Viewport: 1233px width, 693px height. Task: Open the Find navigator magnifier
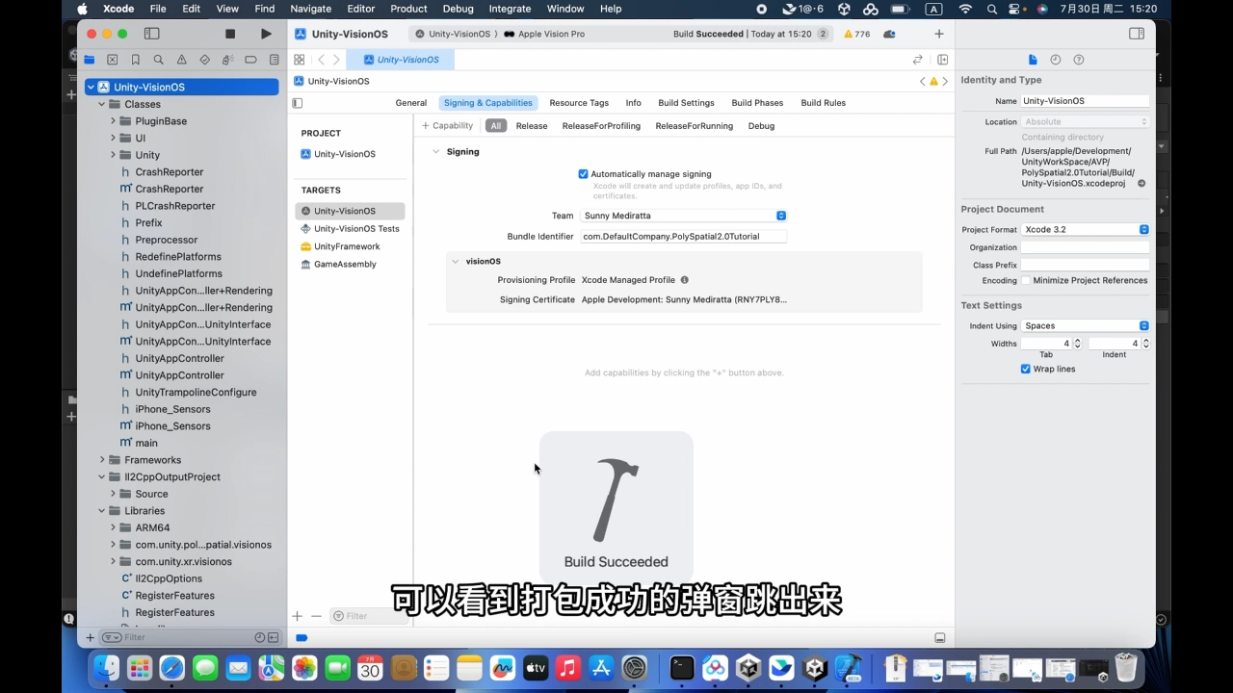[159, 60]
